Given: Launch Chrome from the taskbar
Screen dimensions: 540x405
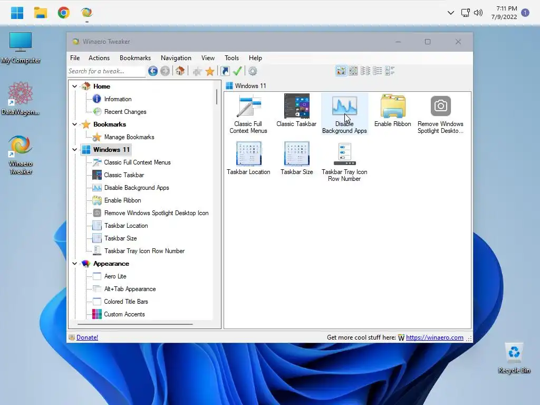Looking at the screenshot, I should tap(63, 13).
